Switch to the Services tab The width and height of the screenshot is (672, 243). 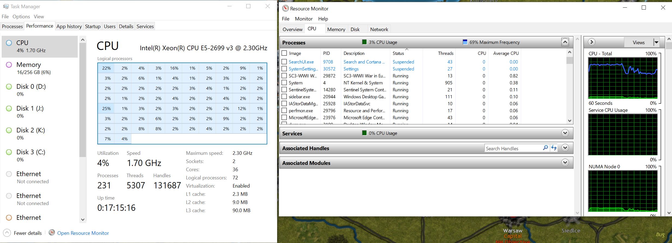tap(145, 26)
